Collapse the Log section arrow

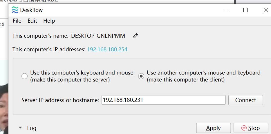tap(20, 128)
